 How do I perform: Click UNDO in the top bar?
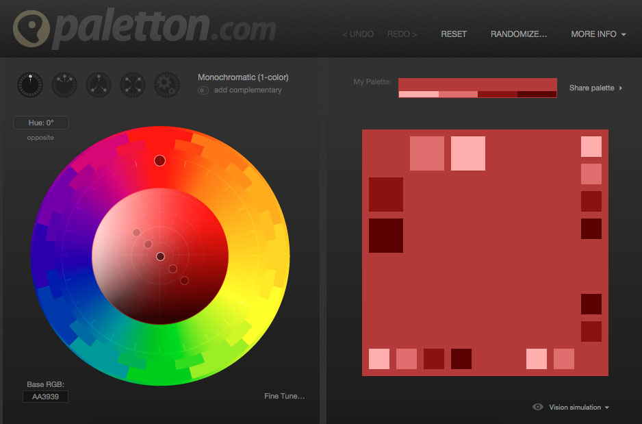(358, 34)
